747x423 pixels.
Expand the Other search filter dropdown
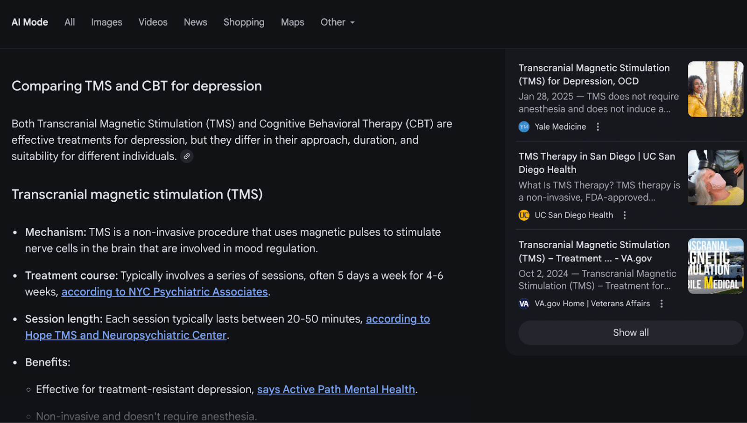click(x=338, y=22)
